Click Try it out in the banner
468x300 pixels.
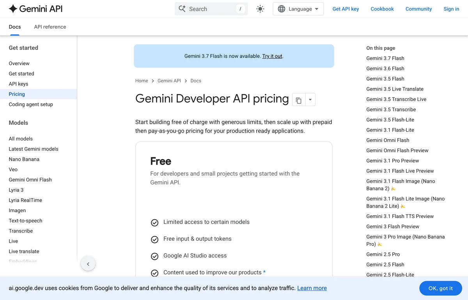click(272, 56)
